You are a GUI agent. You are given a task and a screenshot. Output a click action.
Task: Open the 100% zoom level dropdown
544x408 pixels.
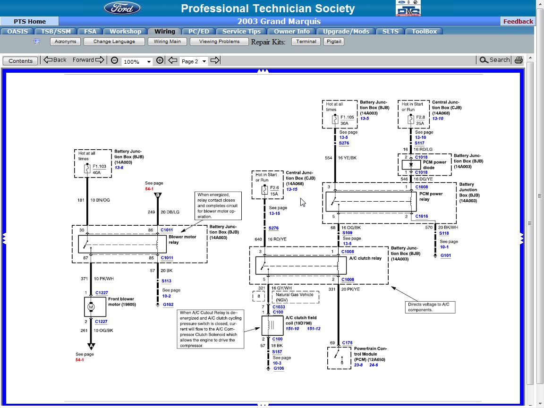click(x=137, y=61)
